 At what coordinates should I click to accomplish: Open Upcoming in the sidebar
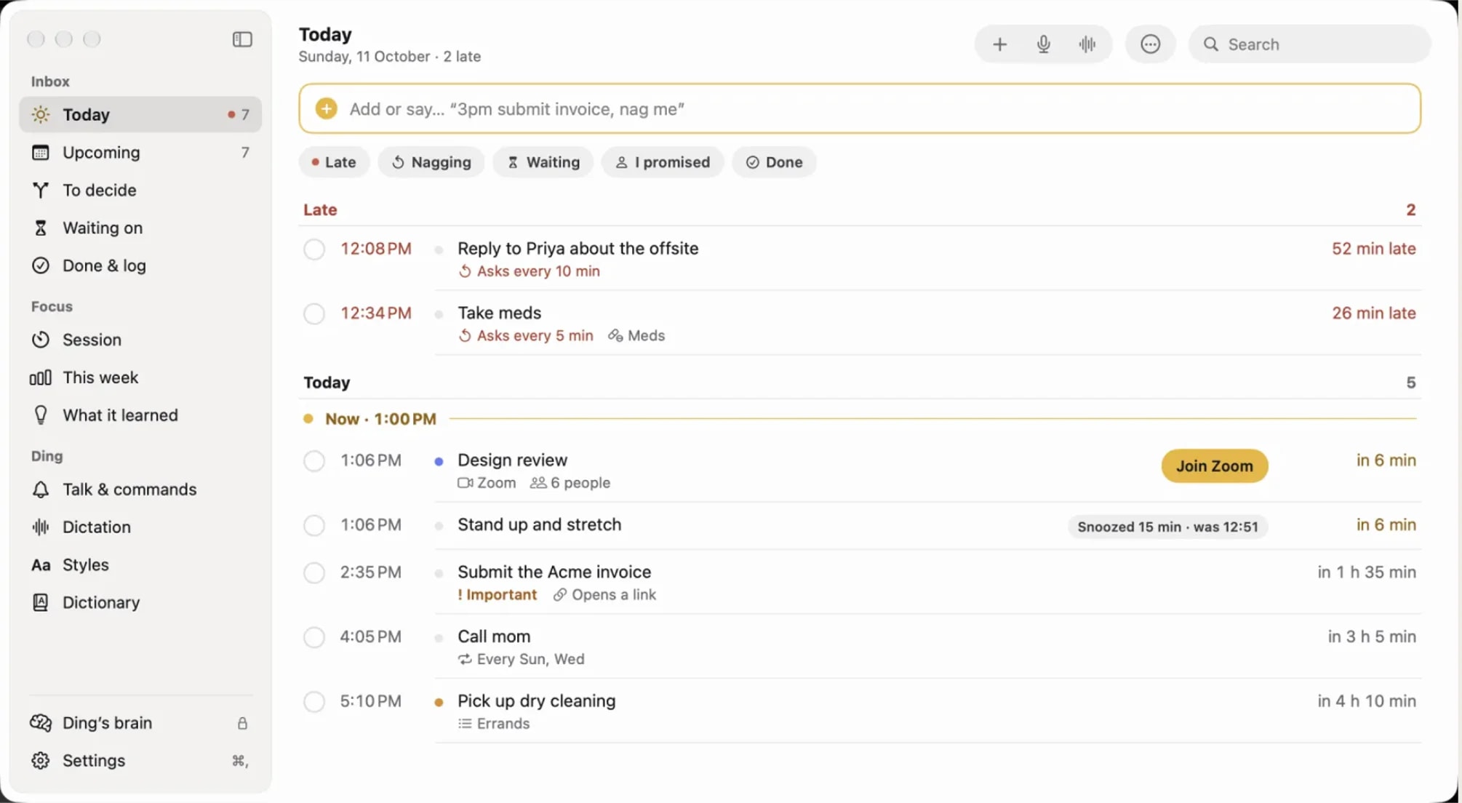pyautogui.click(x=140, y=152)
